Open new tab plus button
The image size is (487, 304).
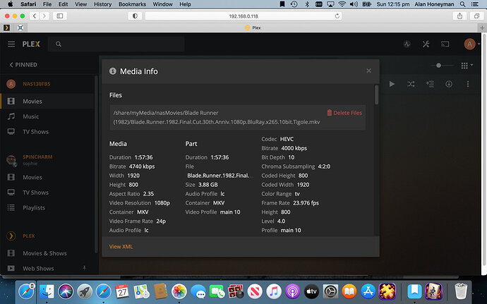point(482,28)
